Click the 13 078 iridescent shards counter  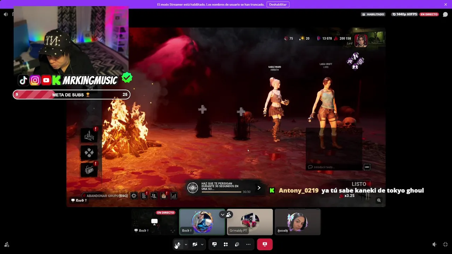click(x=324, y=38)
